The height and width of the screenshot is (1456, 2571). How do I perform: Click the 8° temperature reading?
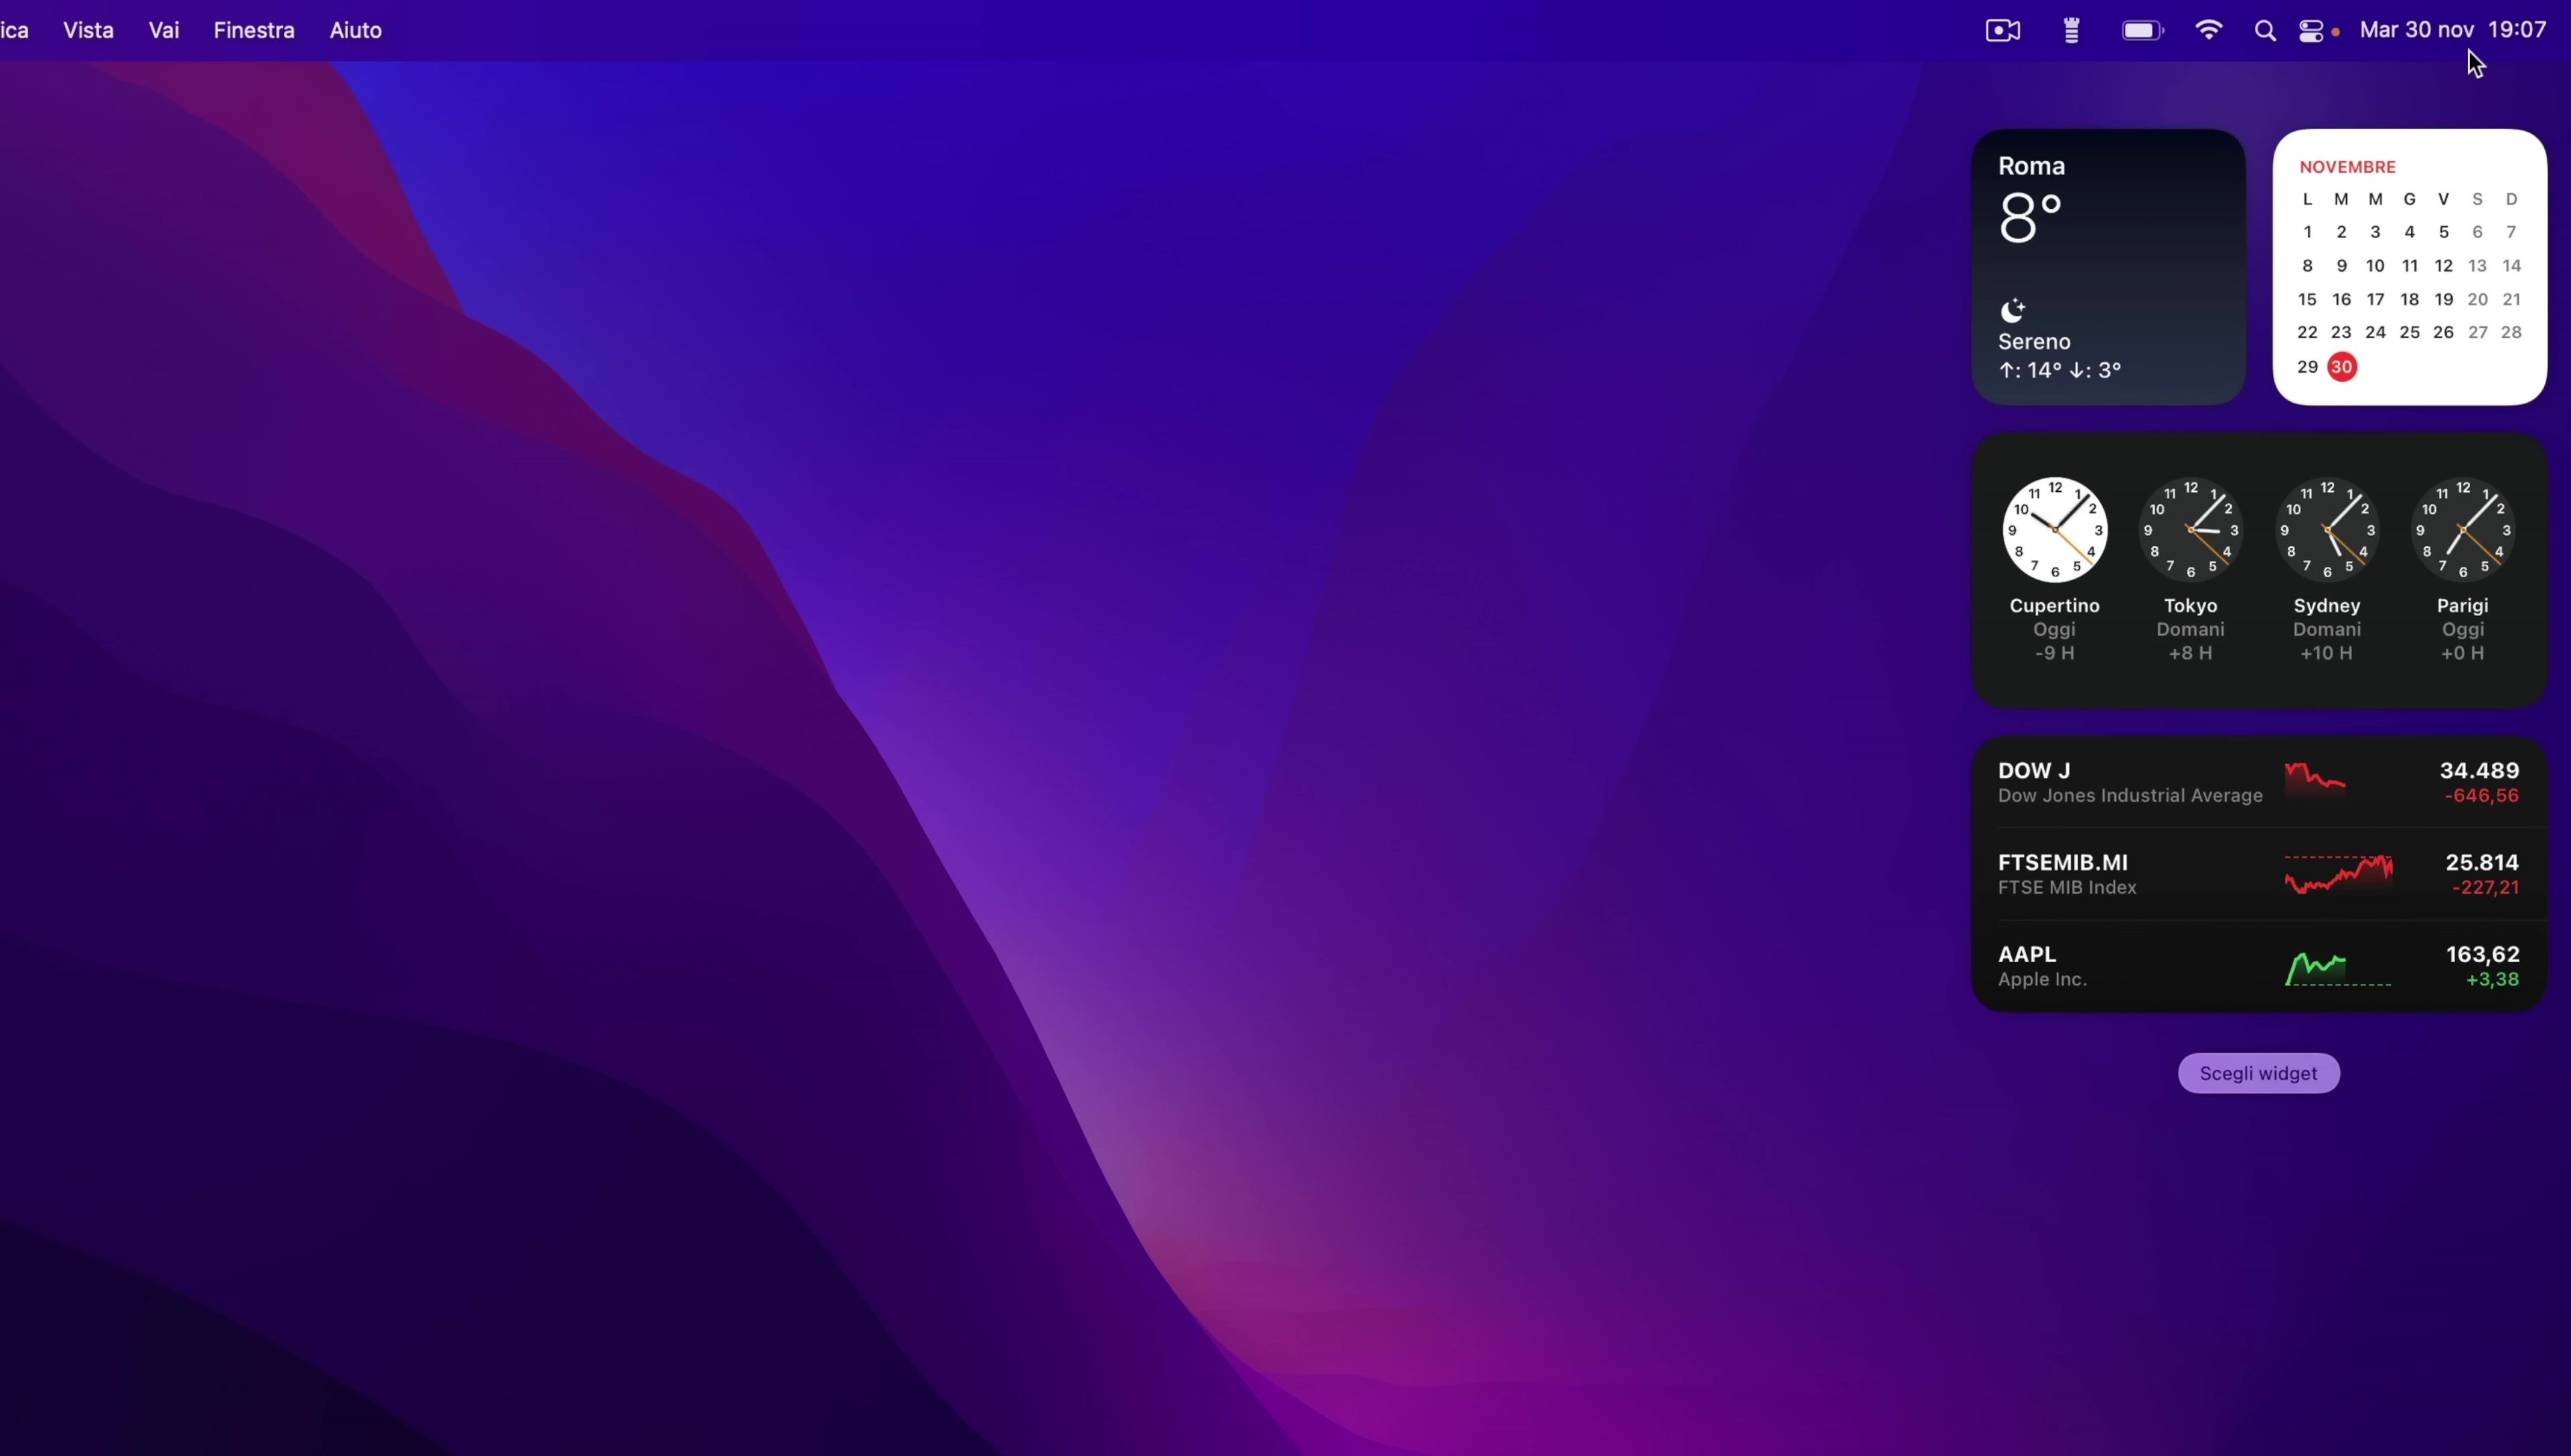pos(2030,218)
